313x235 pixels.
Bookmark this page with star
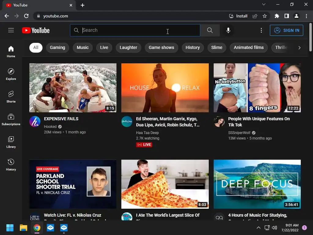click(264, 16)
